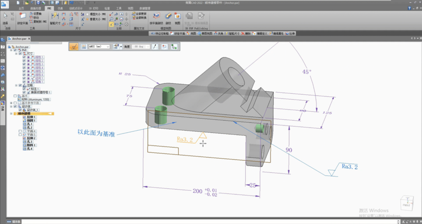Open the 3D 打印 ribbon tab

click(x=92, y=9)
